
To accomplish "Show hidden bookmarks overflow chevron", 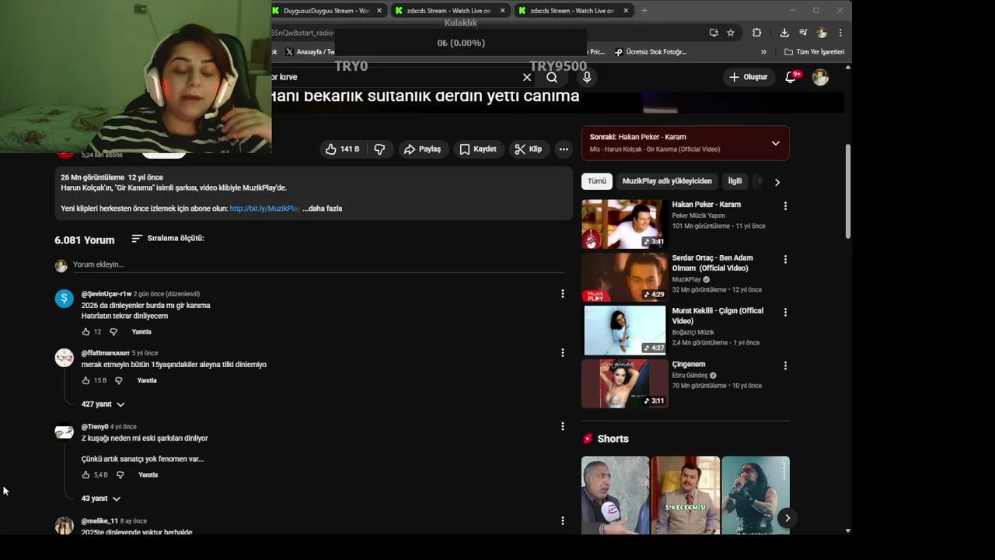I will [x=763, y=52].
